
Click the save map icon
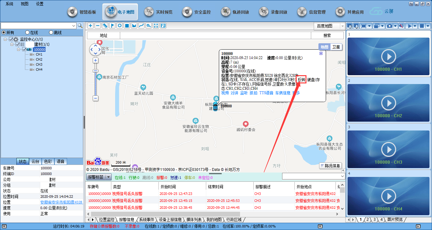(x=163, y=26)
